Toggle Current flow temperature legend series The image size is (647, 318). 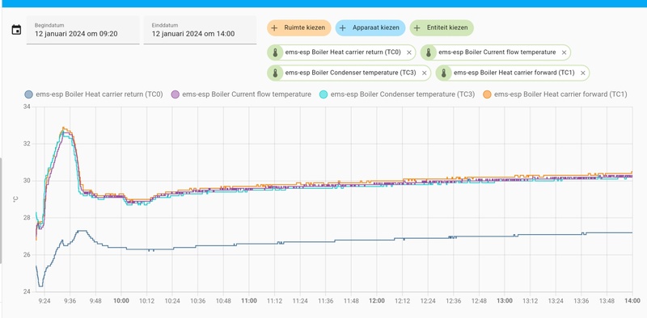point(241,94)
